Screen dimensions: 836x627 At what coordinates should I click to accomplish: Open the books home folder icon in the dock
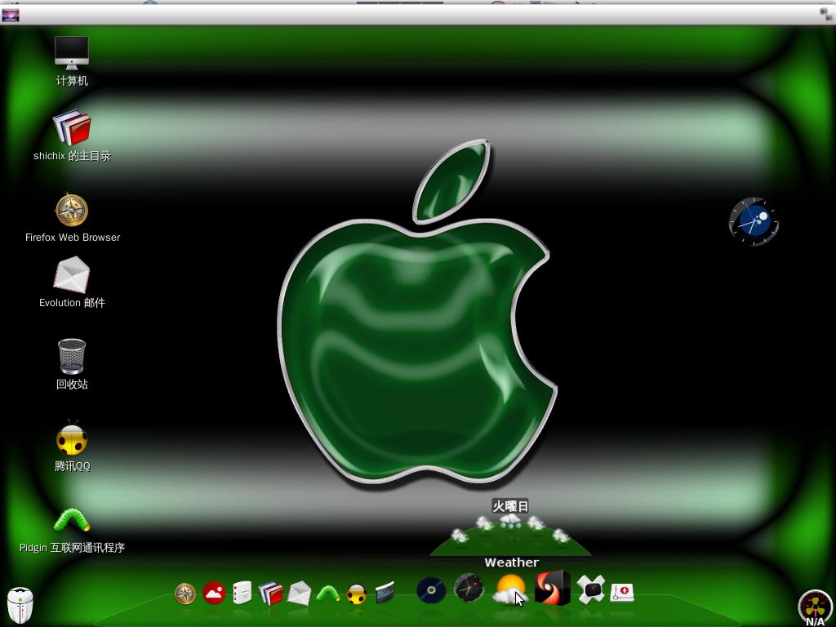click(x=270, y=593)
